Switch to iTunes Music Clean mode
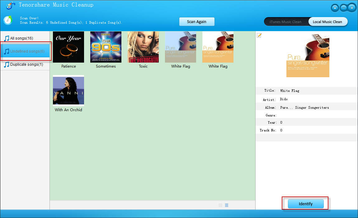 click(x=285, y=22)
